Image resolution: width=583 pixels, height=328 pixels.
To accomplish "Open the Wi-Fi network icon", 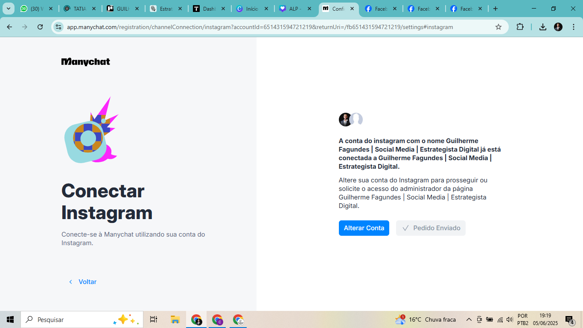I will pos(500,319).
